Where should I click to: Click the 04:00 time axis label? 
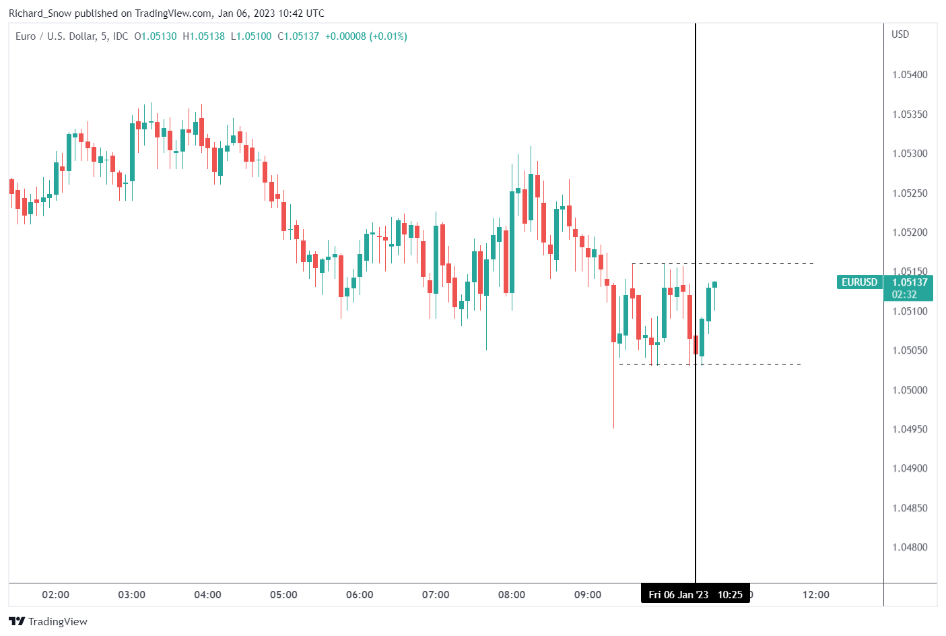click(x=207, y=595)
